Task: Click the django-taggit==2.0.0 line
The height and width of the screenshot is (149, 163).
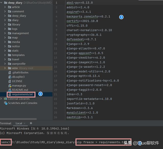Action: 84,90
